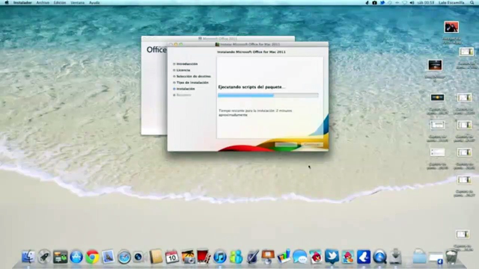This screenshot has width=479, height=269.
Task: Launch Keynote from the Dock
Action: pyautogui.click(x=268, y=257)
